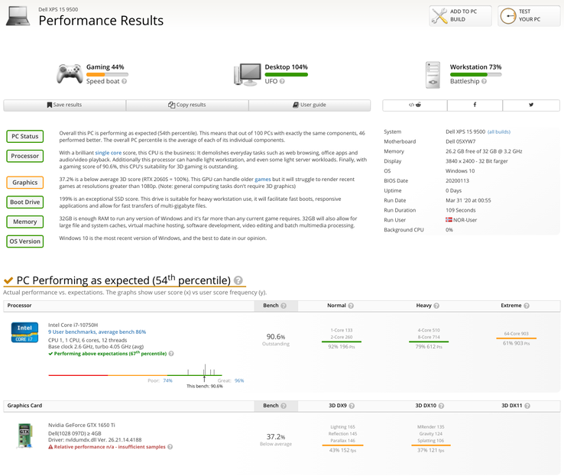Open help icon next to Battleship
Screen dimensions: 564x476
(x=484, y=81)
